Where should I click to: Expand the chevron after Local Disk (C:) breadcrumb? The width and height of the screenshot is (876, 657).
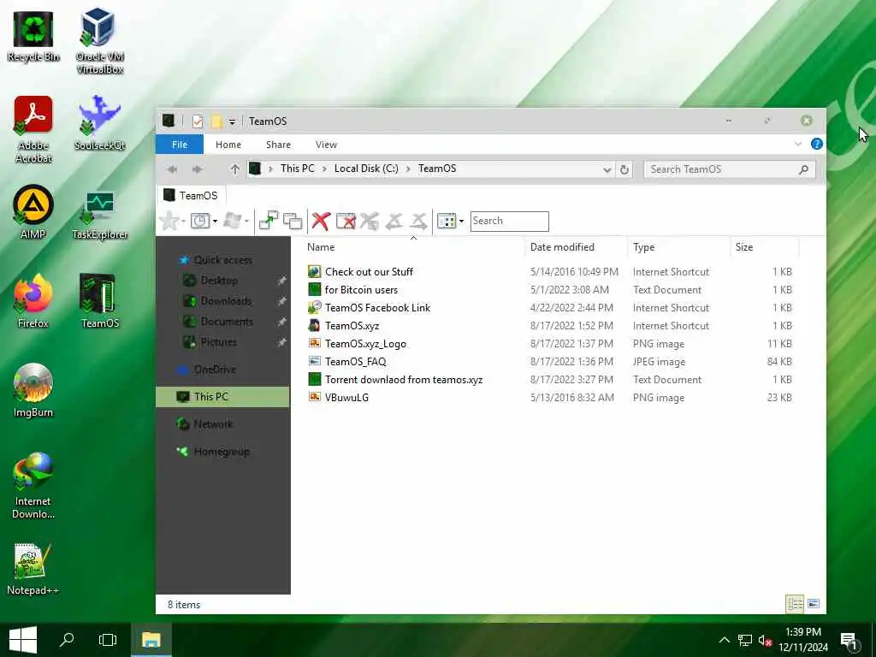[x=408, y=169]
